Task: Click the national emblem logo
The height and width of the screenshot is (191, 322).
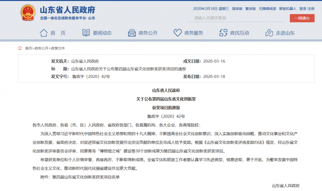Action: click(29, 13)
